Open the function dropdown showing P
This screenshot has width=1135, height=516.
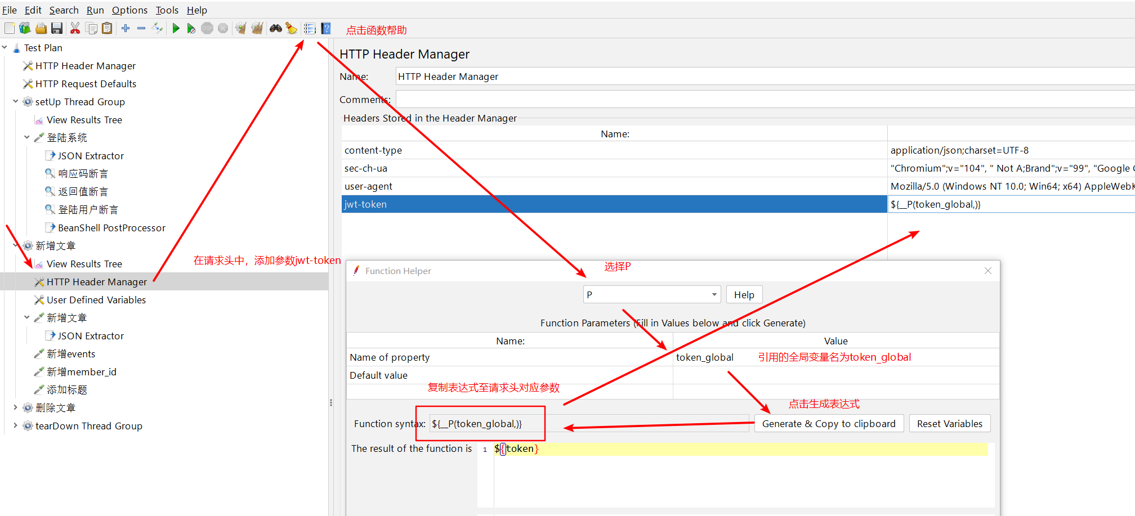pyautogui.click(x=652, y=295)
